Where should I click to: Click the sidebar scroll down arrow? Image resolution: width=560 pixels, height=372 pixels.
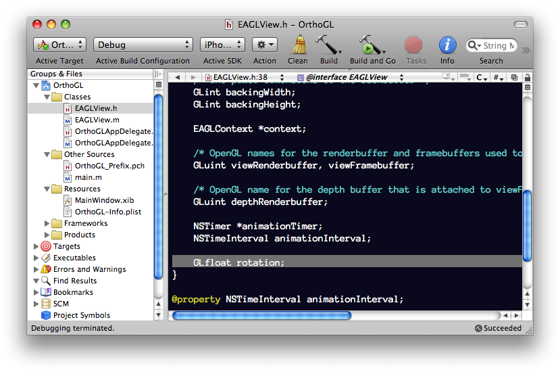[159, 315]
